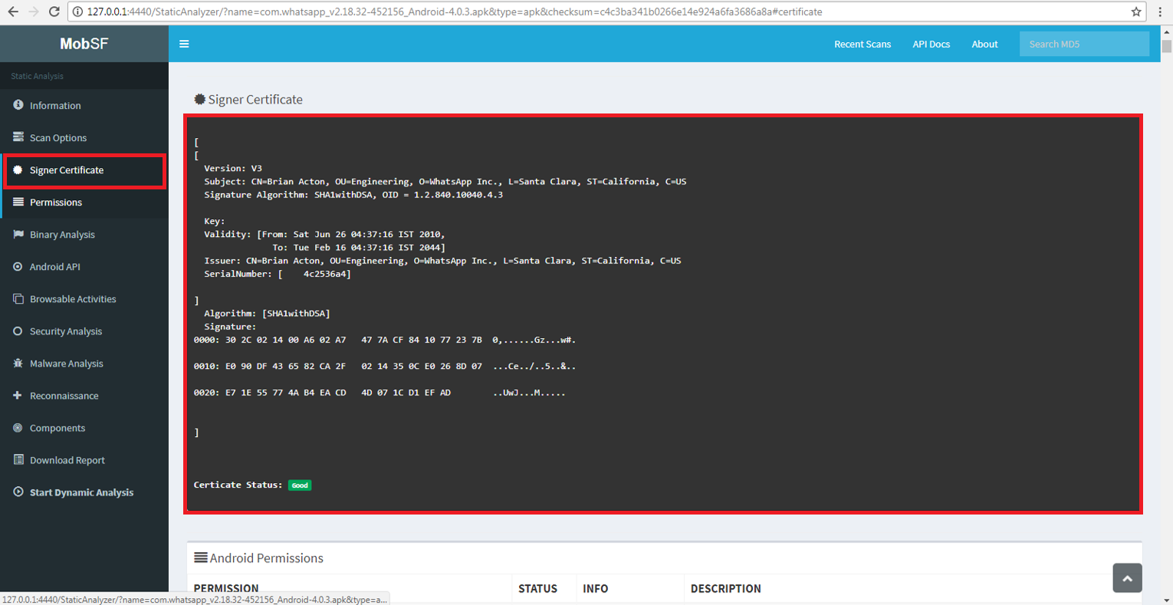1173x605 pixels.
Task: Click the Signer Certificate badge icon in sidebar
Action: [x=18, y=169]
